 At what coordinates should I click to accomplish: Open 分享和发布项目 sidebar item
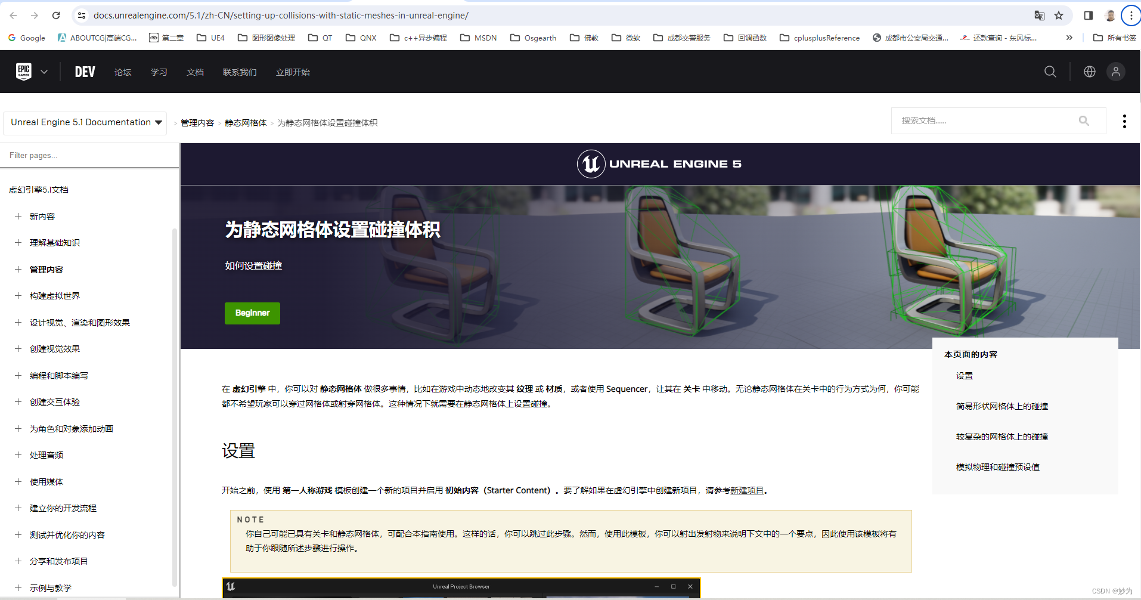[59, 561]
